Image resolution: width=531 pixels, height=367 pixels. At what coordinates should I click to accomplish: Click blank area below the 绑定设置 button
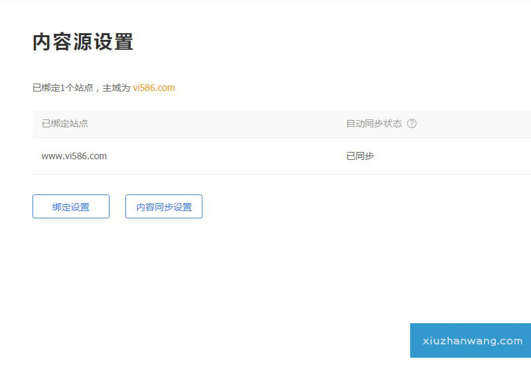coord(71,265)
